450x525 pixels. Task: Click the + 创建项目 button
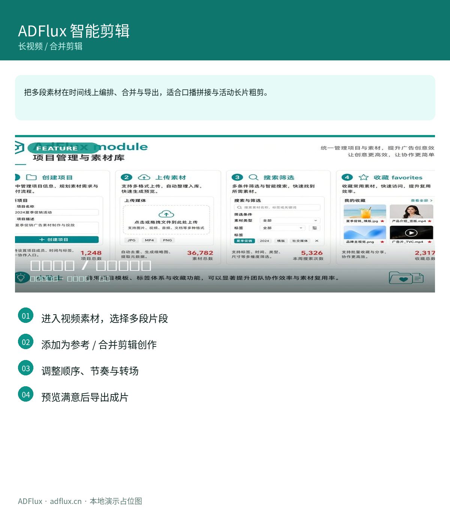[x=57, y=240]
